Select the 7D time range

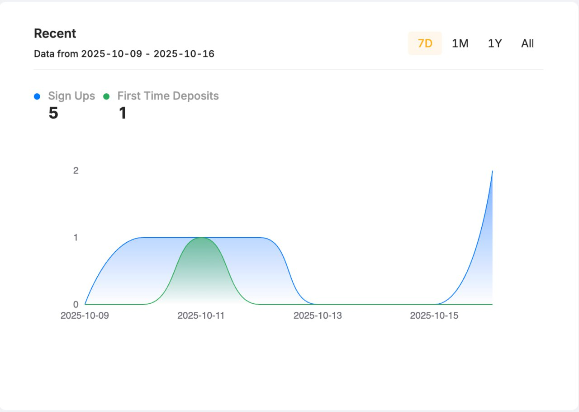click(425, 43)
